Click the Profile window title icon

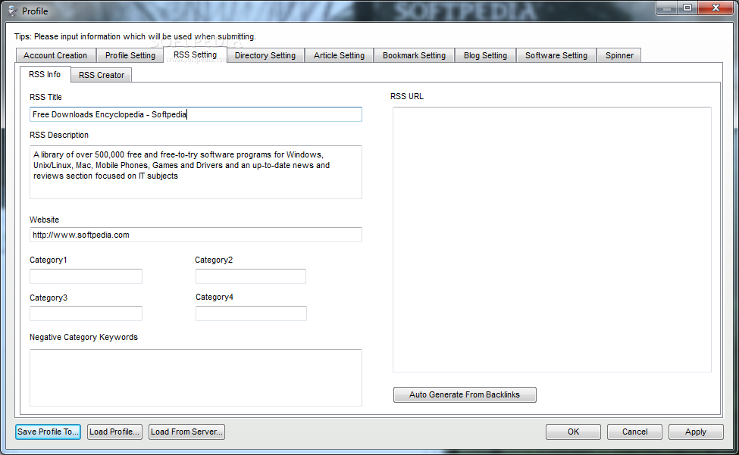click(x=12, y=11)
